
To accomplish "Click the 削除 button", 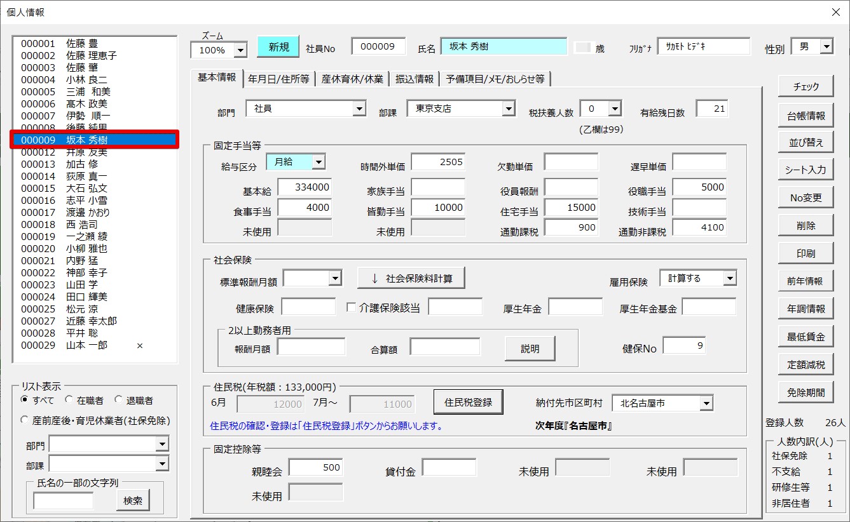I will coord(805,225).
